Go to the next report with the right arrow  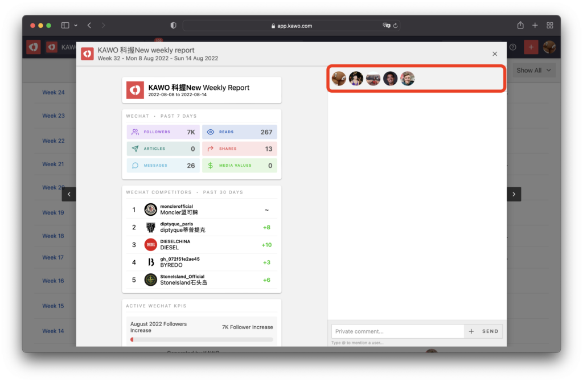point(514,194)
